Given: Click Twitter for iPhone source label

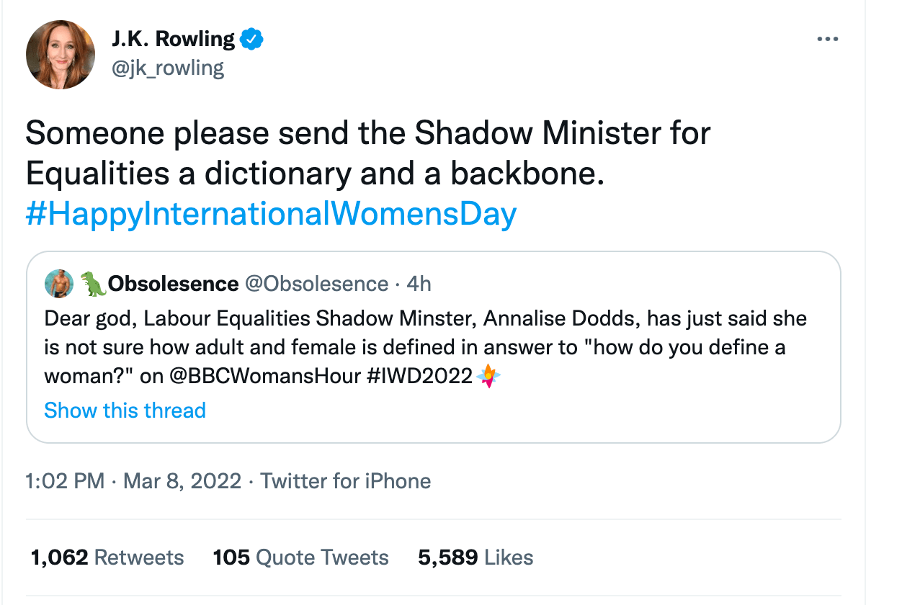Looking at the screenshot, I should 345,480.
